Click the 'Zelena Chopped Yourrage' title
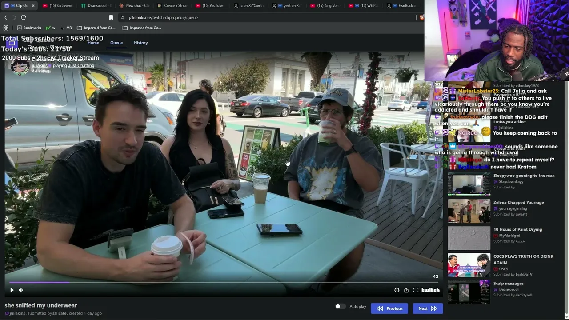Screen dimensions: 569x320 (518, 203)
